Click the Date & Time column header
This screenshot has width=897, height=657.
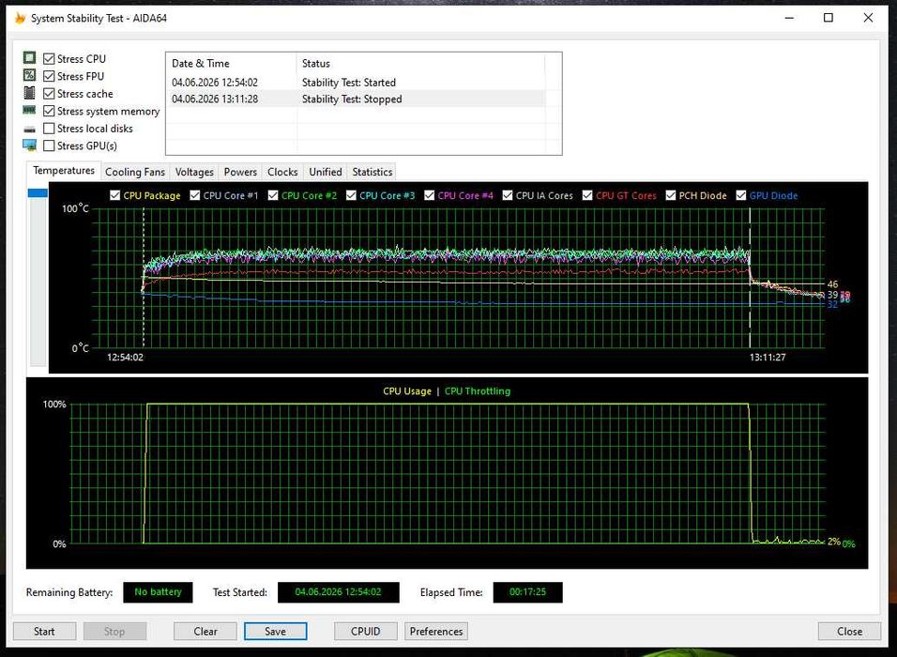click(x=231, y=64)
